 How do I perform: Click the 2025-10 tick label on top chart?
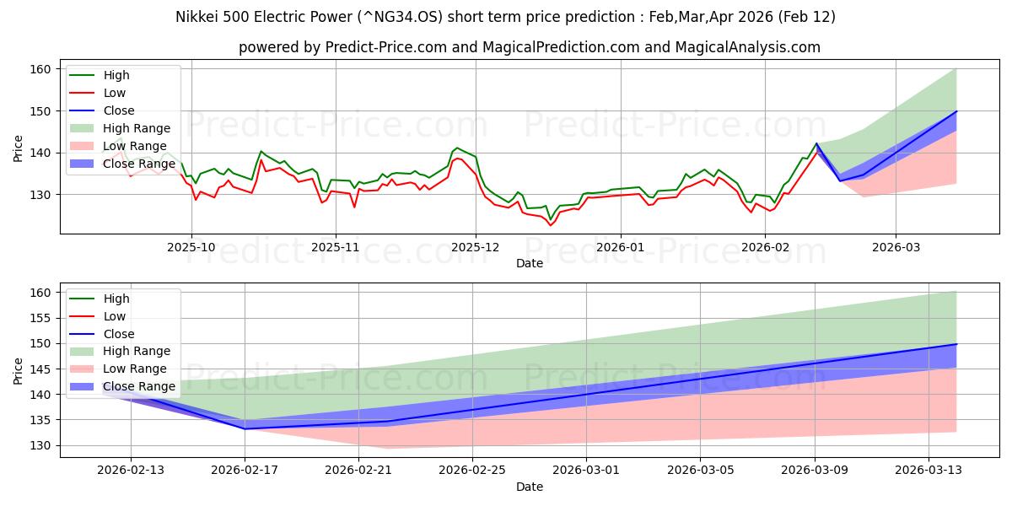191,248
